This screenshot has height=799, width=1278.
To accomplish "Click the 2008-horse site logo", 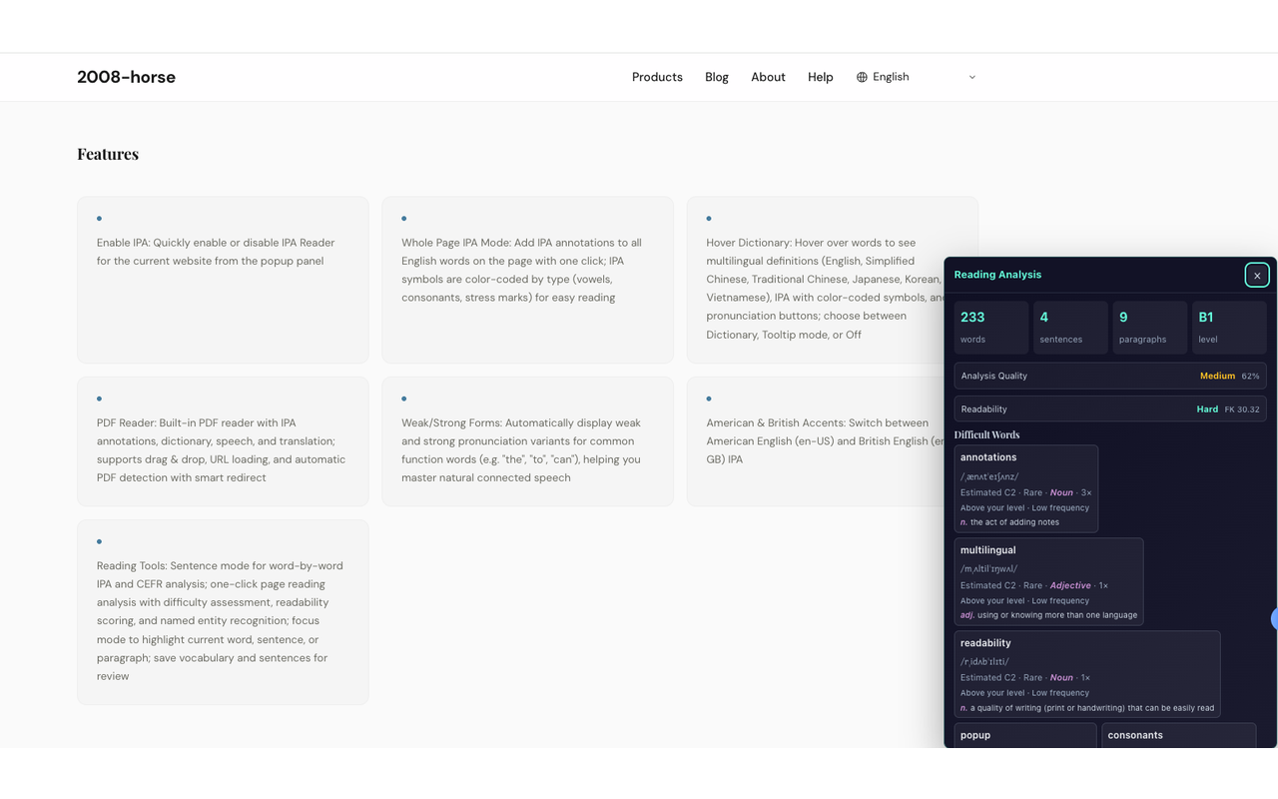I will tap(126, 77).
